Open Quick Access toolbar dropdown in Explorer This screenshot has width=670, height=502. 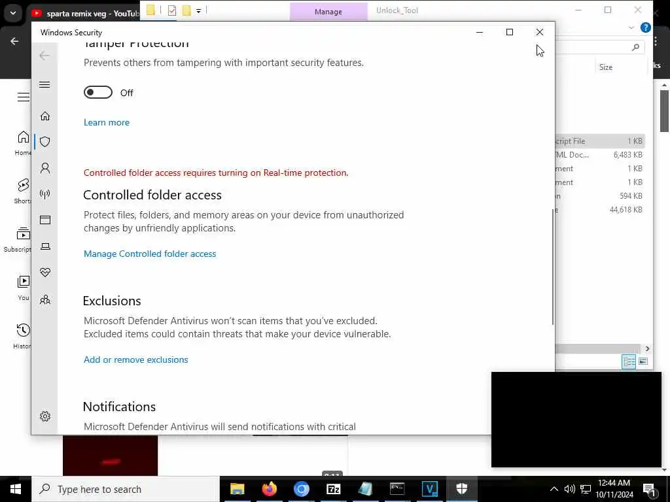tap(199, 10)
